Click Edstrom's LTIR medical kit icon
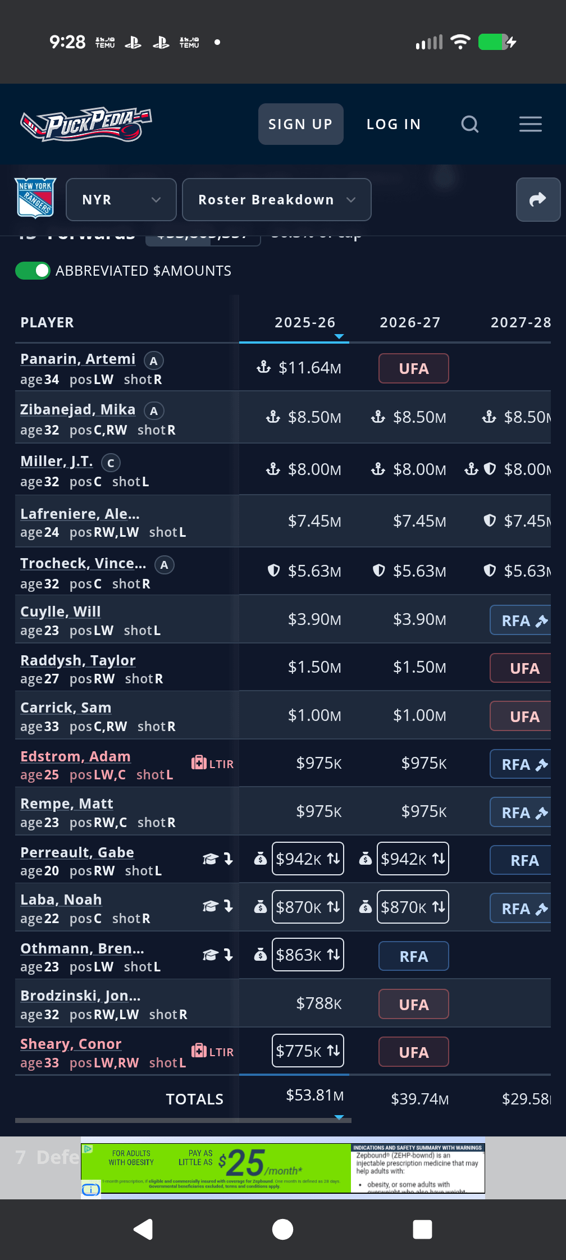 [x=199, y=763]
